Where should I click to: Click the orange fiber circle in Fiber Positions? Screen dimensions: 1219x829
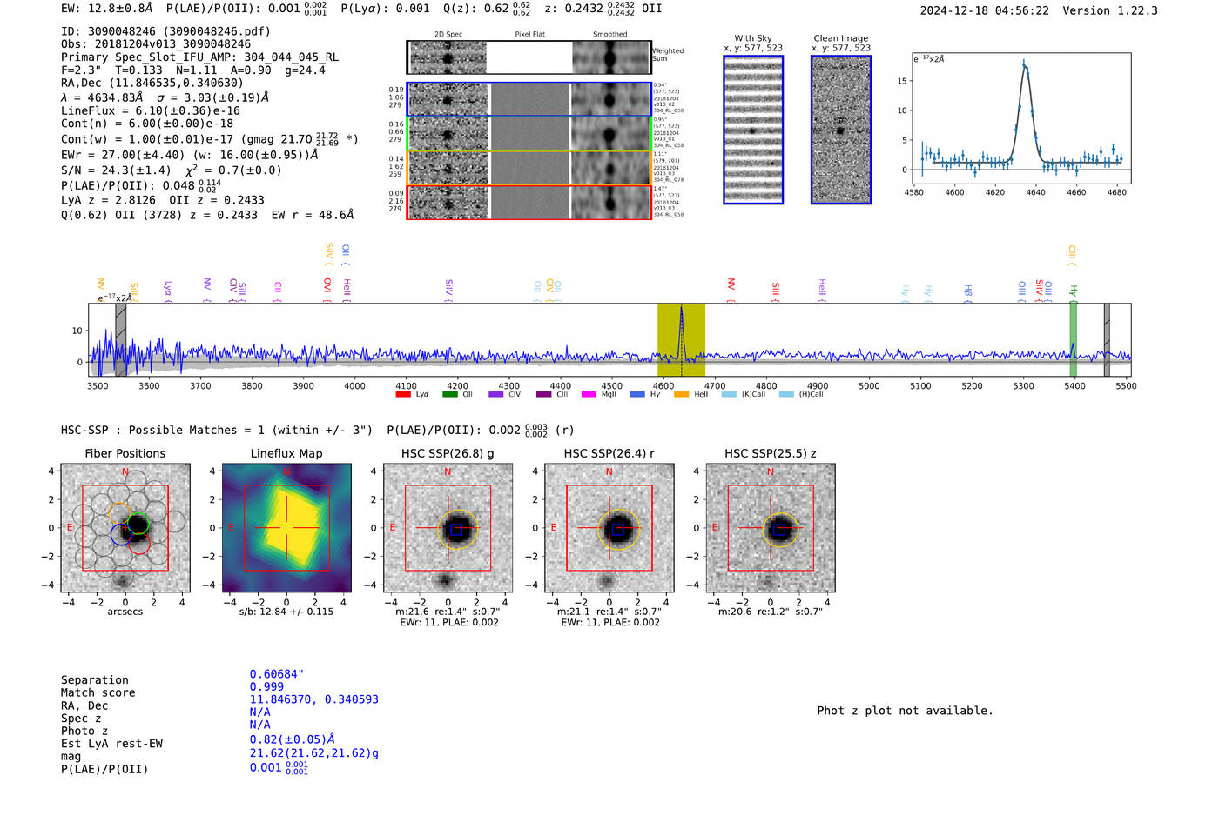[x=119, y=514]
